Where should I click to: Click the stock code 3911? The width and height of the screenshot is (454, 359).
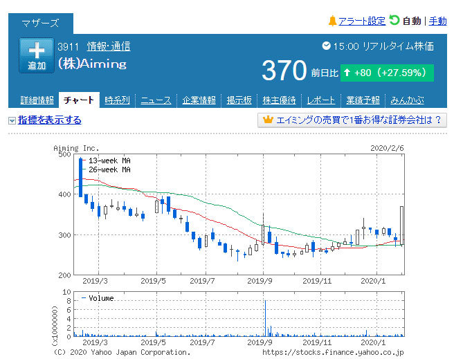(x=68, y=46)
